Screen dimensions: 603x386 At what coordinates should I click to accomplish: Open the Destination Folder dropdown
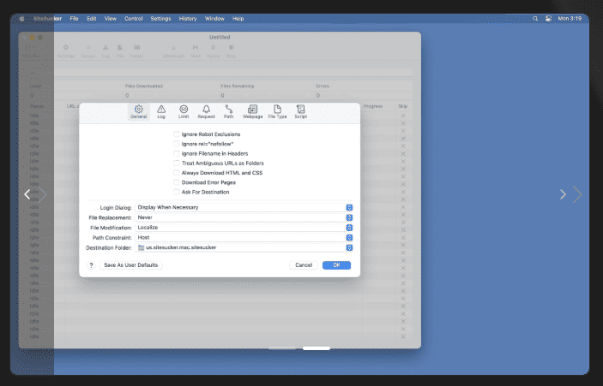(x=244, y=247)
